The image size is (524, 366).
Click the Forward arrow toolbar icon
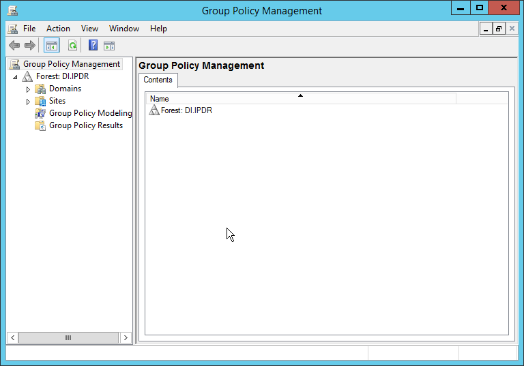click(x=29, y=46)
